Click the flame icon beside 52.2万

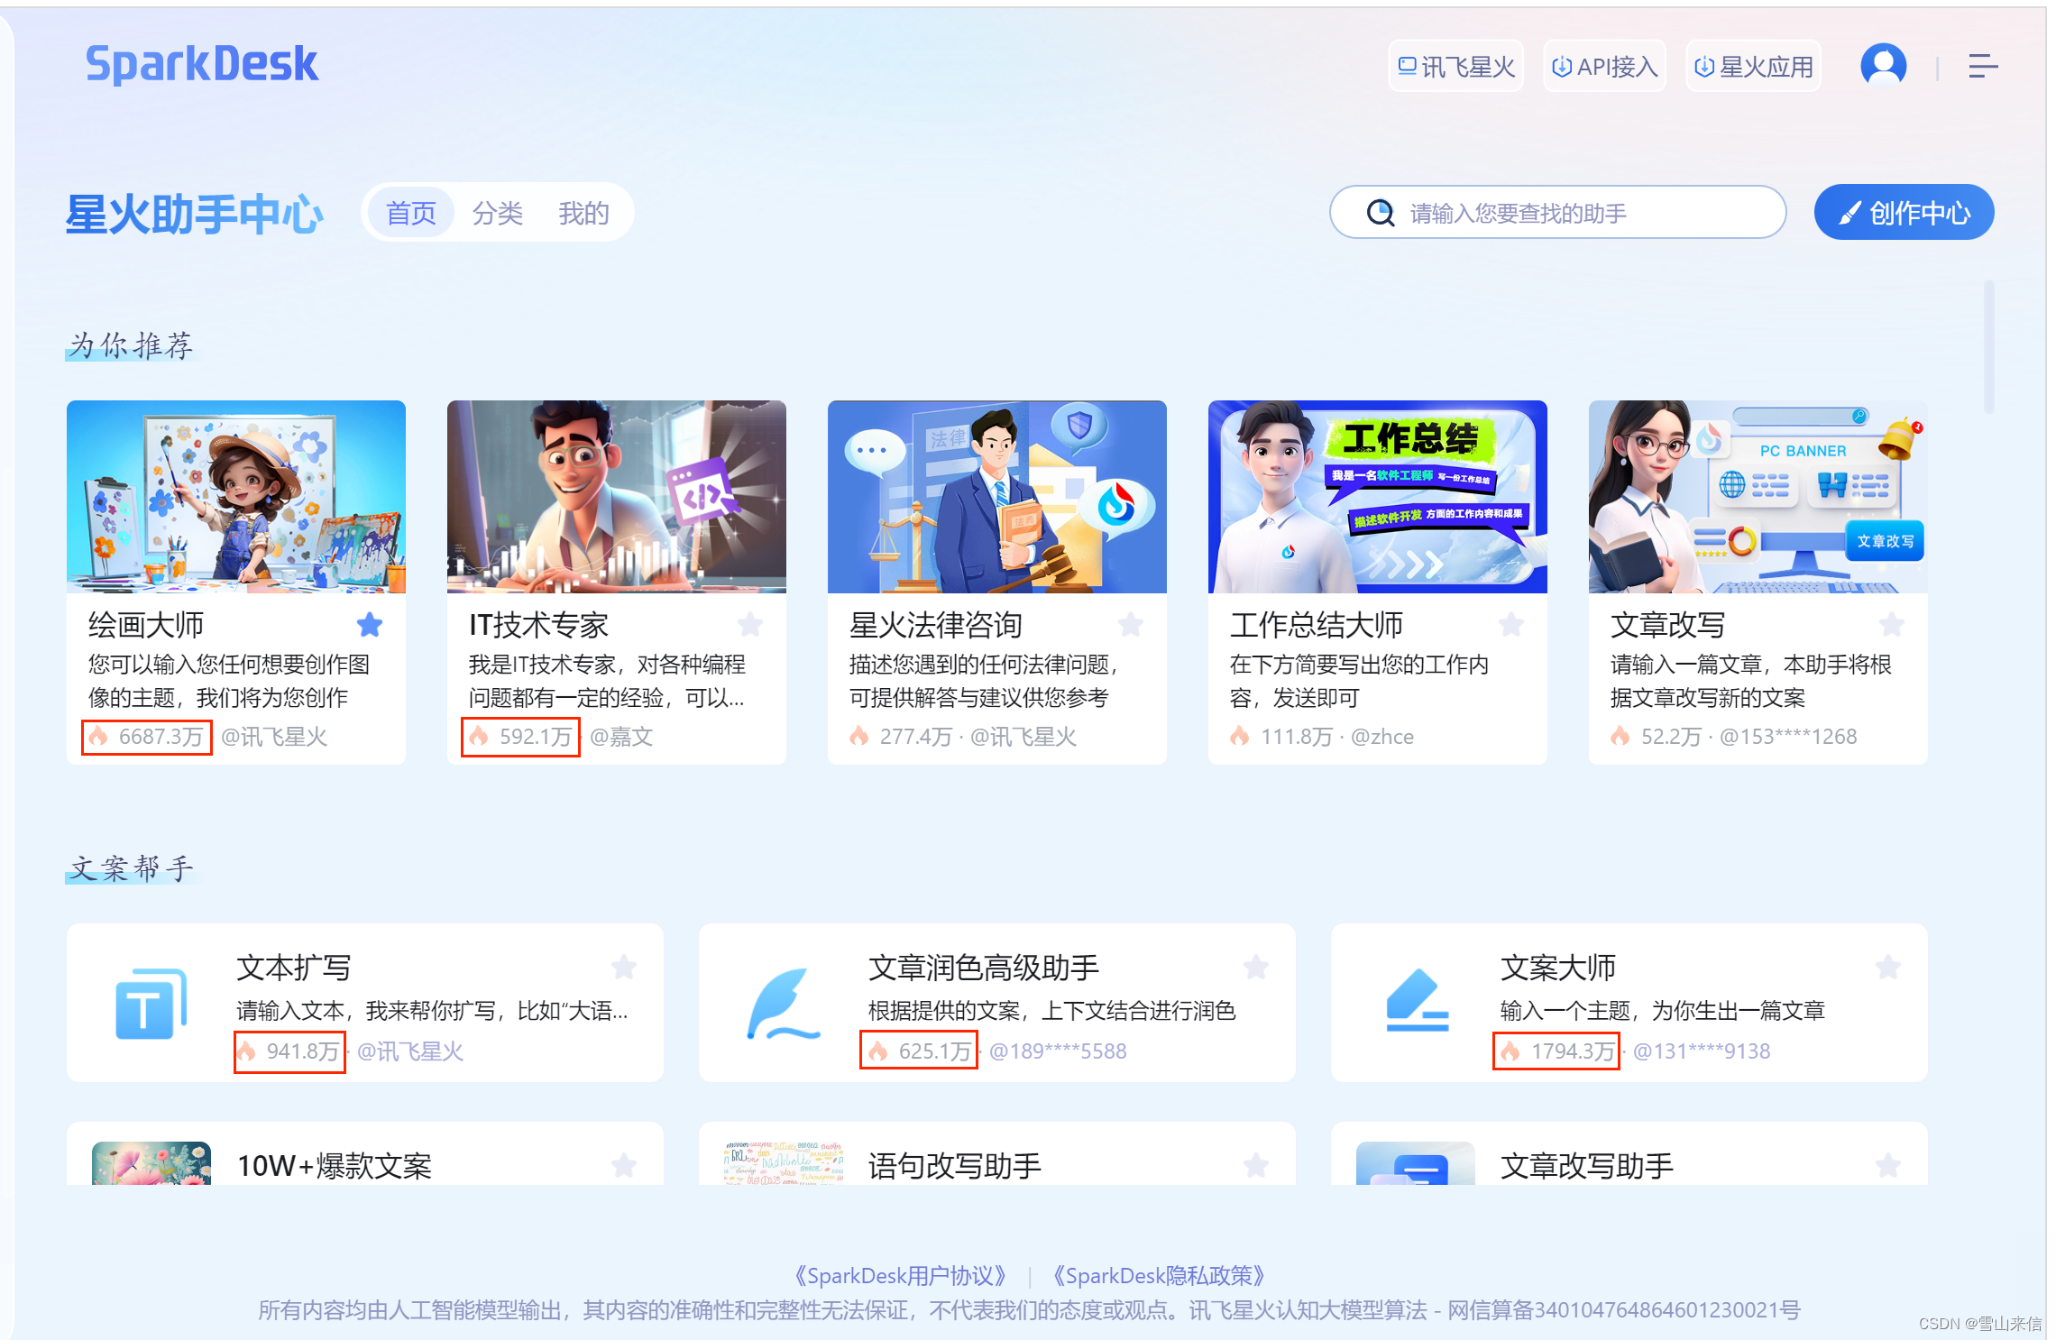pos(1620,736)
